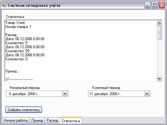Click inside the statistics text area
This screenshot has width=167, height=125.
(x=81, y=51)
